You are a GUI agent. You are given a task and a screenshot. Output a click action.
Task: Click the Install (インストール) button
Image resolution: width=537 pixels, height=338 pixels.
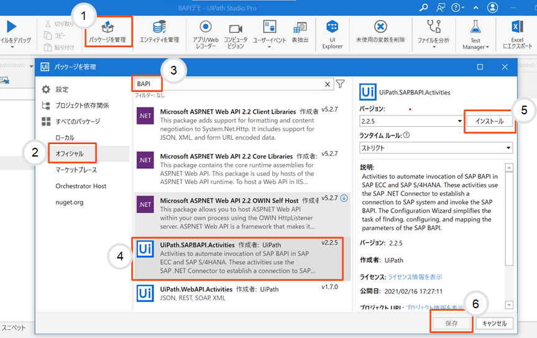[x=489, y=121]
